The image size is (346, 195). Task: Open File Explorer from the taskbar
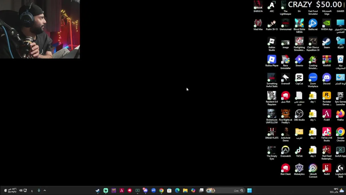click(185, 190)
